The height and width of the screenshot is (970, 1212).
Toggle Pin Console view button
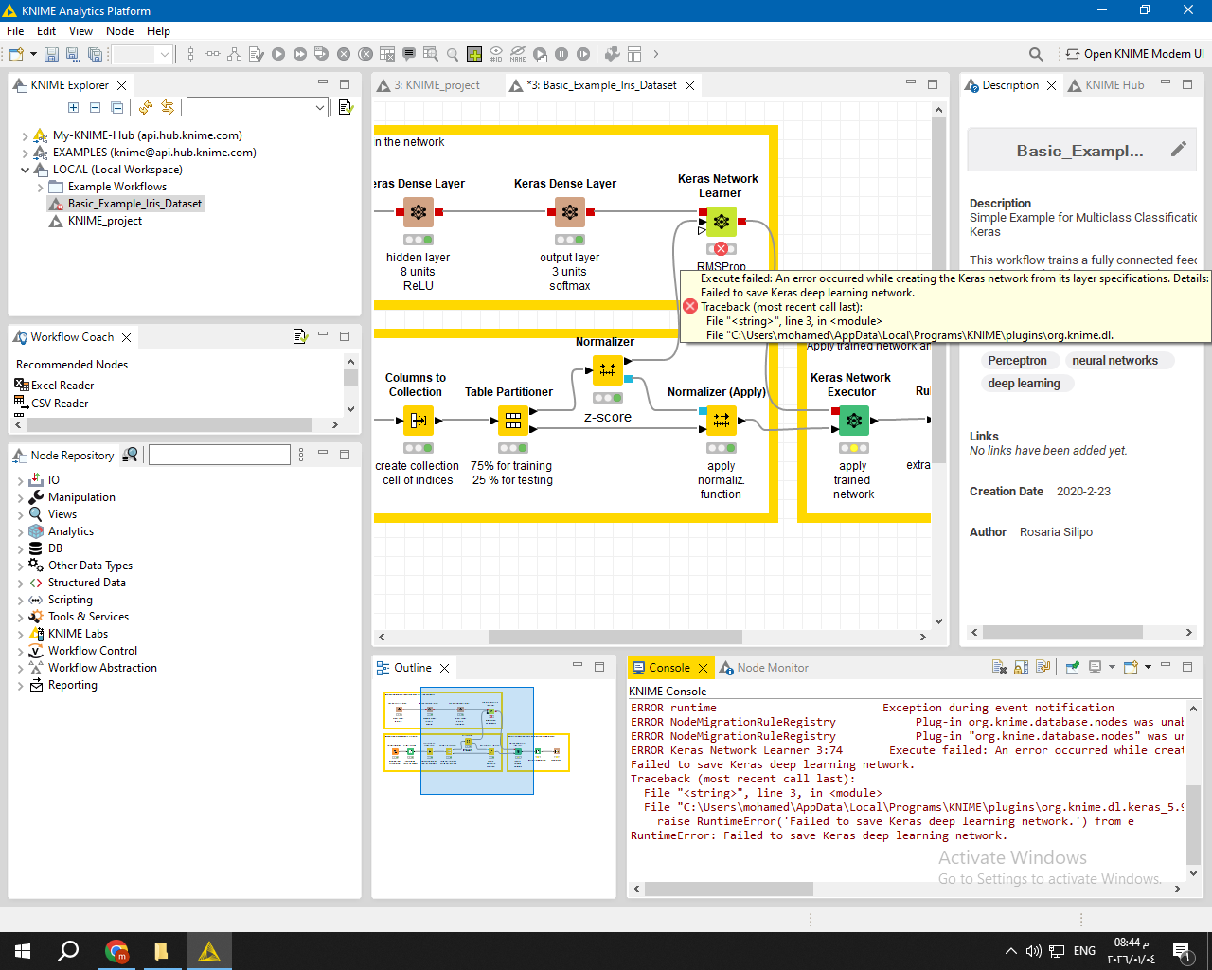click(x=1072, y=668)
